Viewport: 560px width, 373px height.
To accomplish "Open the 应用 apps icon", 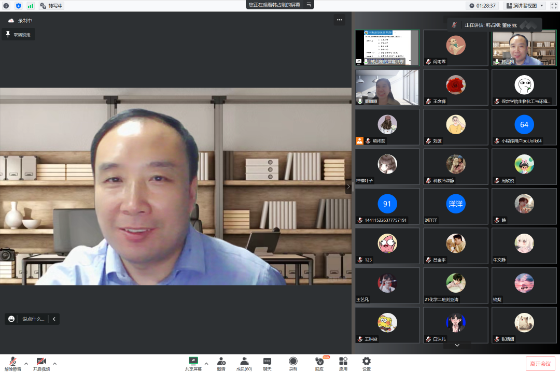I will click(x=343, y=362).
